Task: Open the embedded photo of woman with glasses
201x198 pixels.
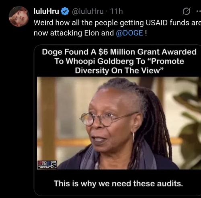Action: tap(119, 123)
